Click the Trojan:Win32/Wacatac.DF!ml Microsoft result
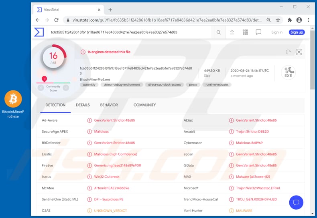This screenshot has height=218, width=317. [x=258, y=188]
